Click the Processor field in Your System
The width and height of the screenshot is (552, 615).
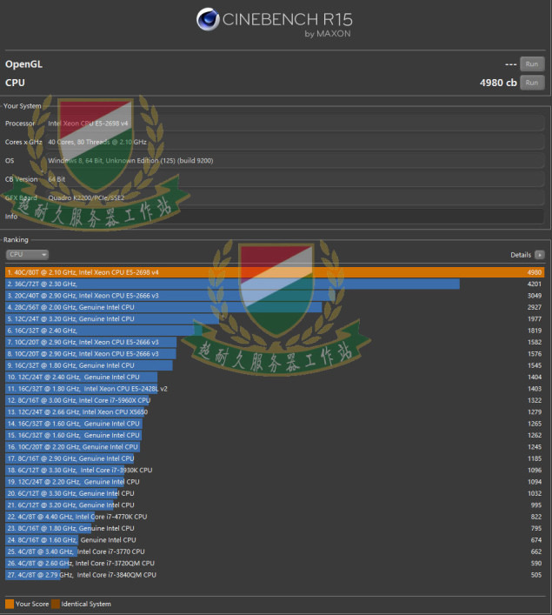296,124
